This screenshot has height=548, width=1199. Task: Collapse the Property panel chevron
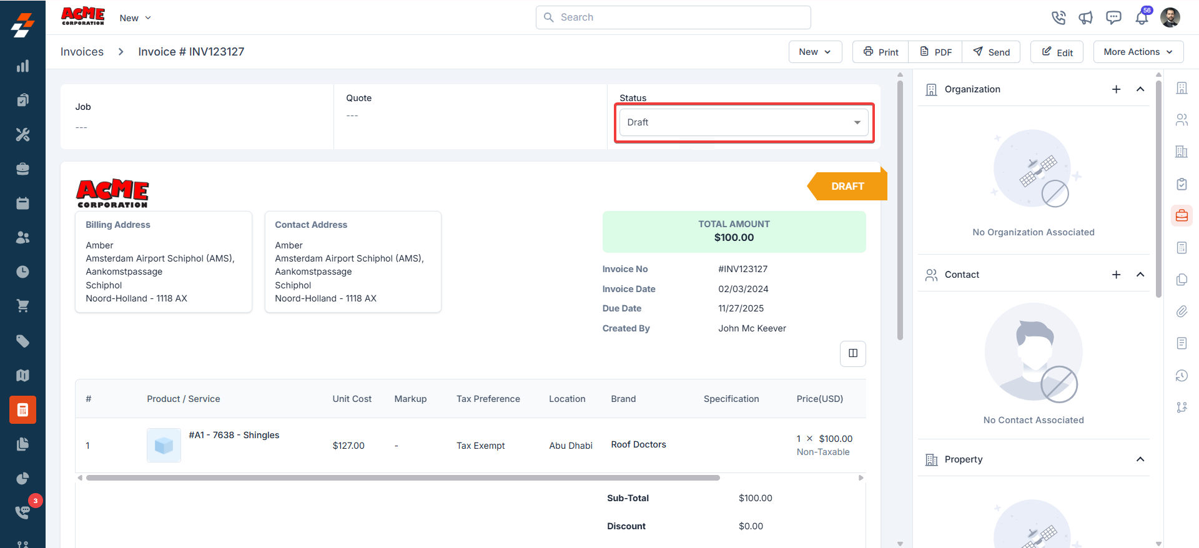click(1140, 459)
